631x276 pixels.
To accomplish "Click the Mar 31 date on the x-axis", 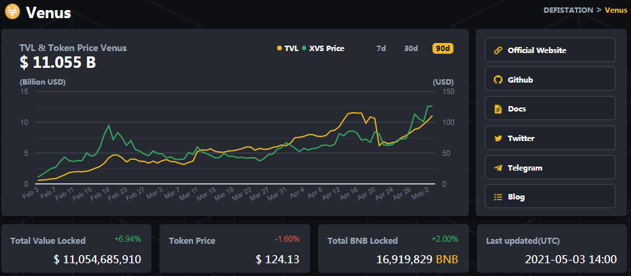I will point(276,193).
